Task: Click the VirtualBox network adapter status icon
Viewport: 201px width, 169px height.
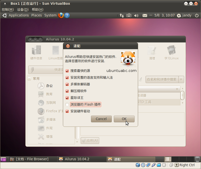Action: [148, 165]
